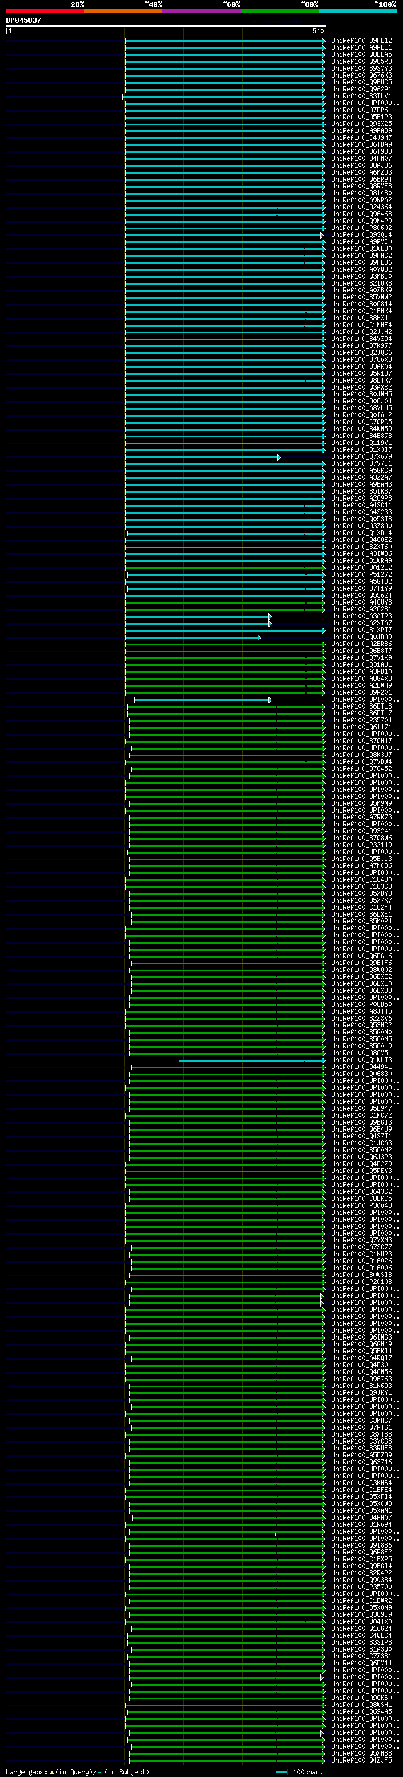Click the Large gaps legend text
The height and width of the screenshot is (1777, 403).
coord(77,1771)
